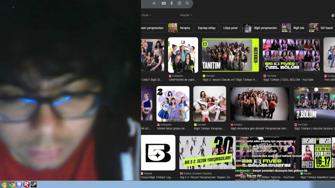Open the '2' girl group Instagram thumbnail

click(173, 104)
